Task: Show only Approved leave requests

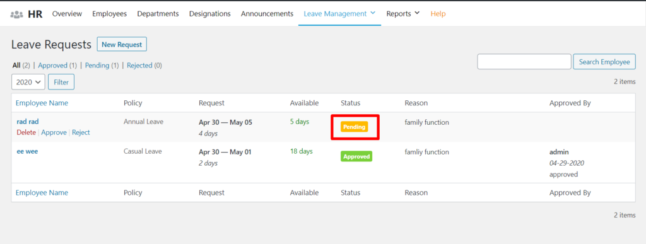Action: click(x=53, y=66)
